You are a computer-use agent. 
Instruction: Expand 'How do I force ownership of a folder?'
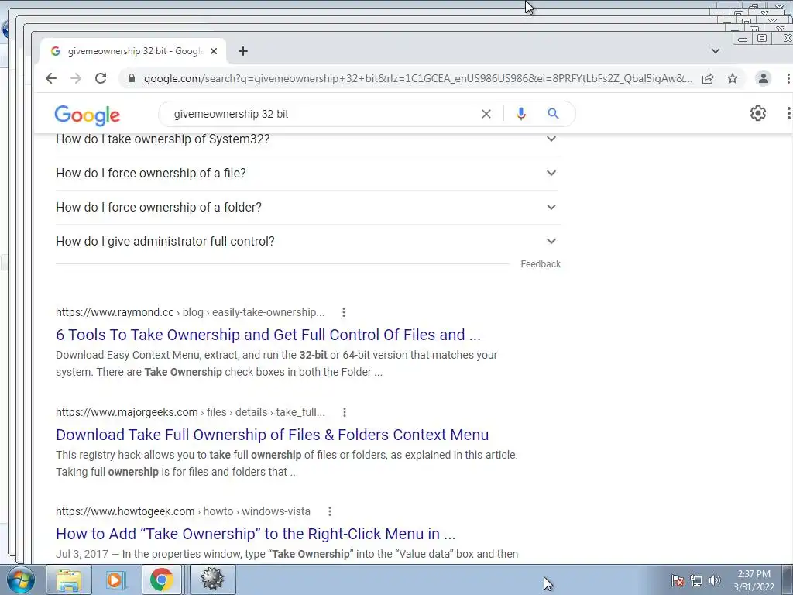(307, 207)
